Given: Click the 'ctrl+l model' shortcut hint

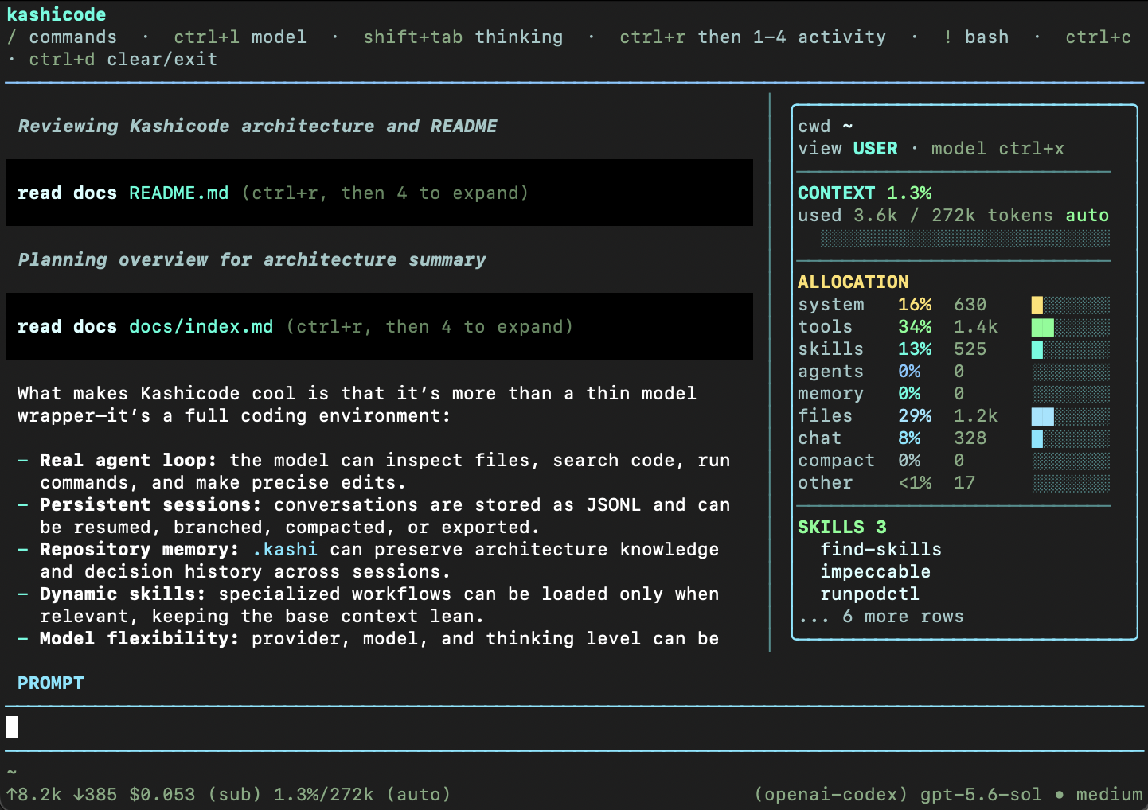Looking at the screenshot, I should (240, 37).
